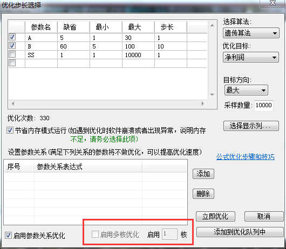Click the 参数名 column header

click(41, 27)
